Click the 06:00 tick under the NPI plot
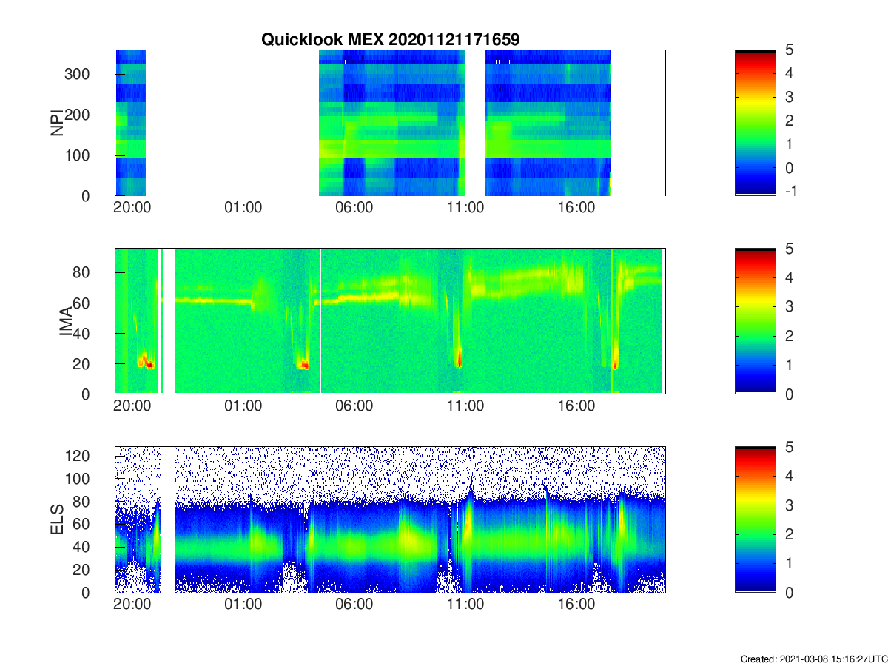This screenshot has width=888, height=666. coord(354,208)
